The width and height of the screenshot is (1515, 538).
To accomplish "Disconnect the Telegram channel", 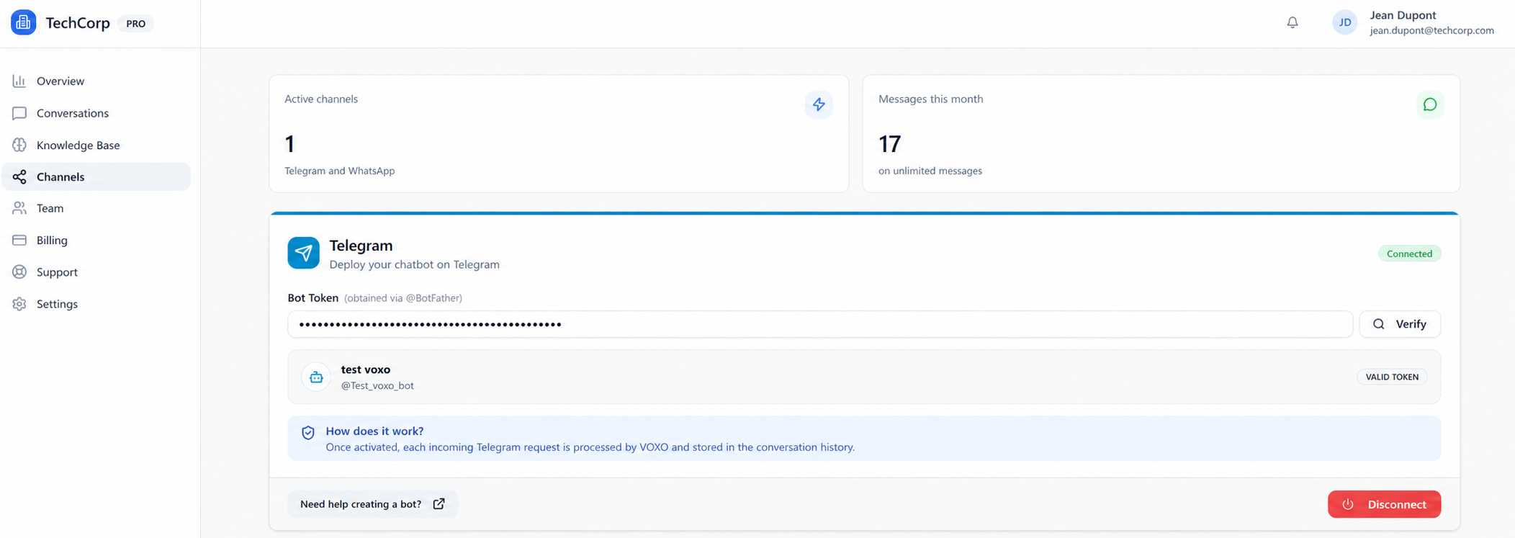I will [1384, 504].
